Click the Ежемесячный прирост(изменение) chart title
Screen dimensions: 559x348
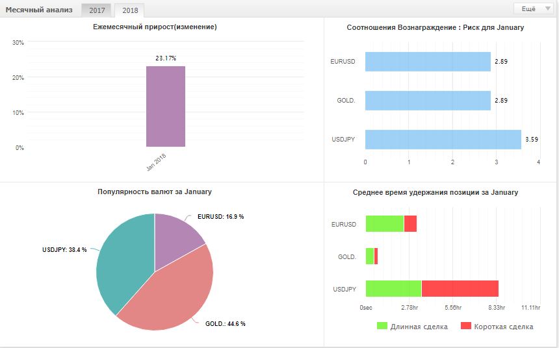pyautogui.click(x=155, y=27)
